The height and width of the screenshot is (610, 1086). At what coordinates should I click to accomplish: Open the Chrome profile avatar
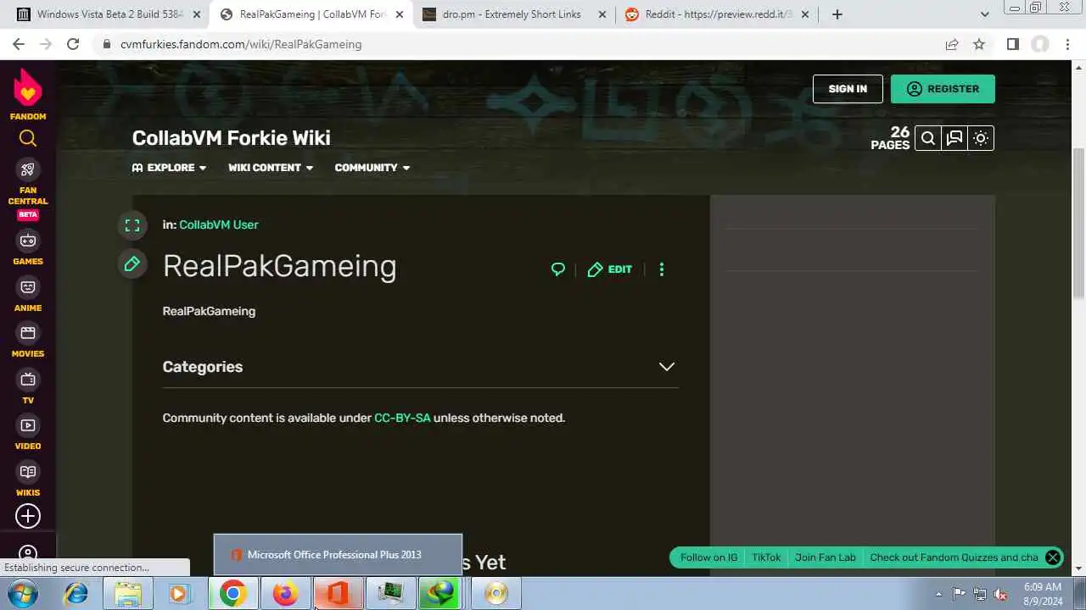pyautogui.click(x=1039, y=44)
